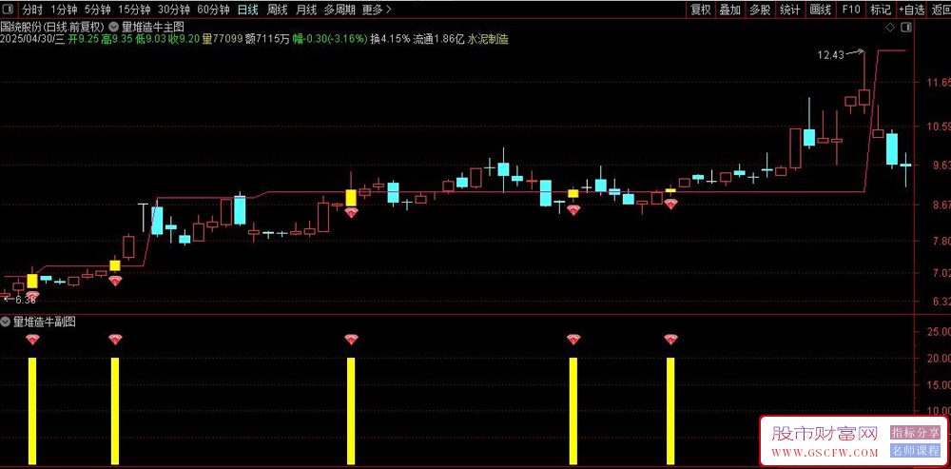Switch to 月线 monthly chart

(x=306, y=10)
